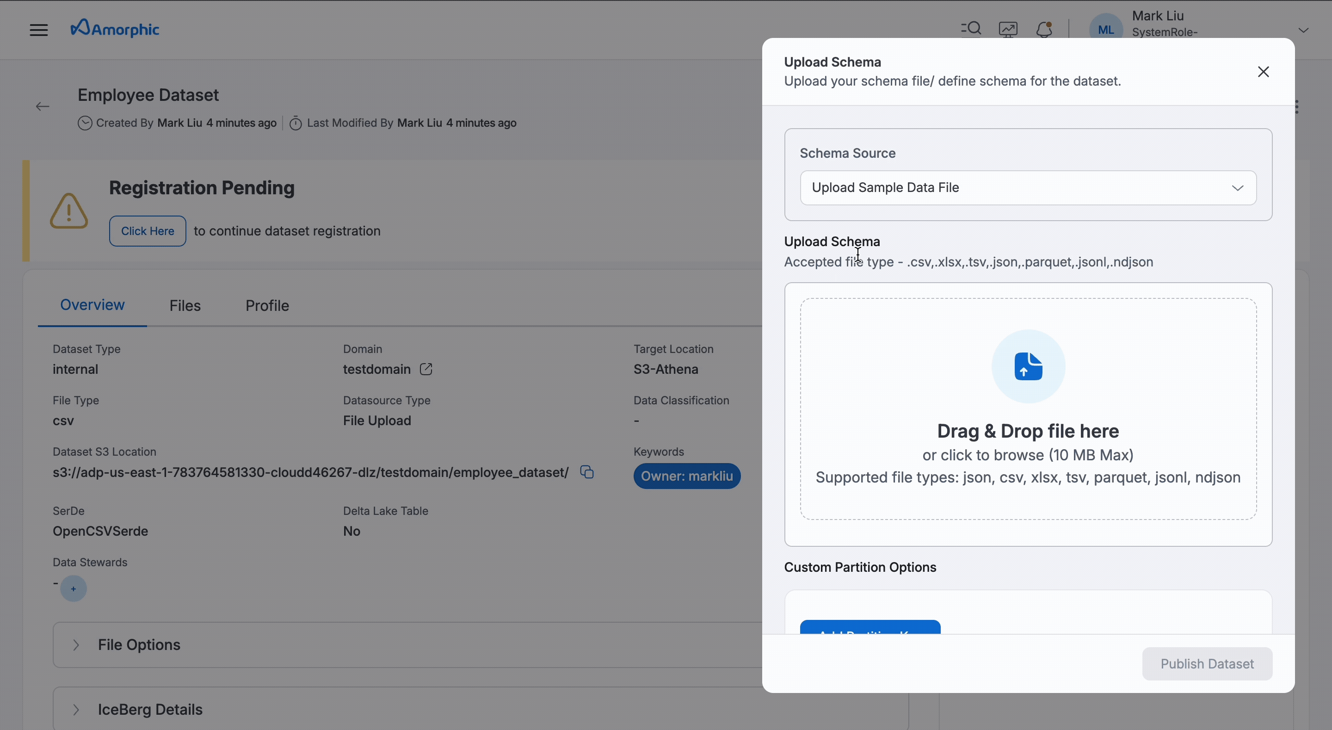Click the Amorphic logo
This screenshot has height=730, width=1332.
click(115, 29)
